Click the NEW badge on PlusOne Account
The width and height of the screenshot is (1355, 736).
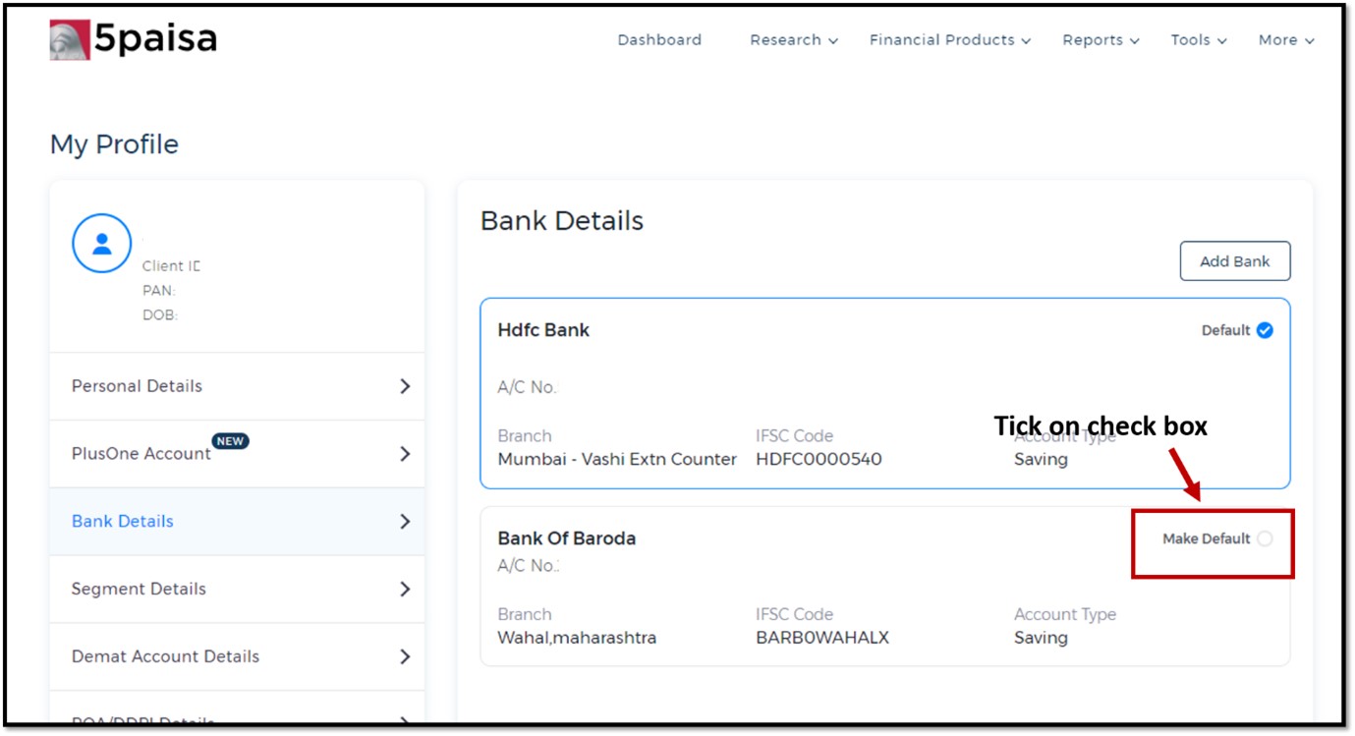point(230,441)
